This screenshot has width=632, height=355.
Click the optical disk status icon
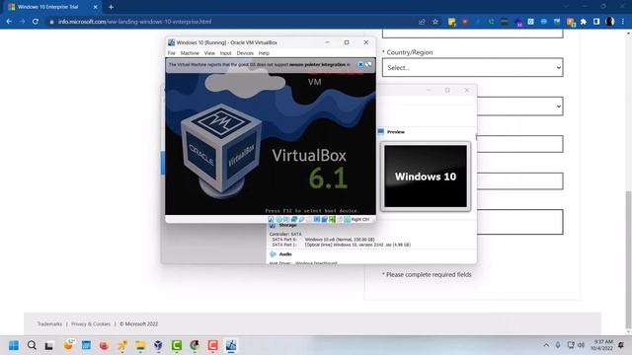[278, 219]
